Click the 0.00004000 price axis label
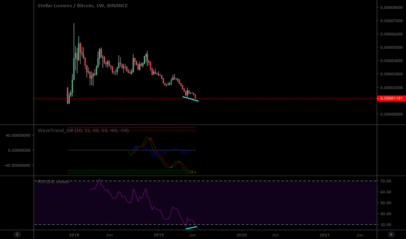 (x=391, y=61)
